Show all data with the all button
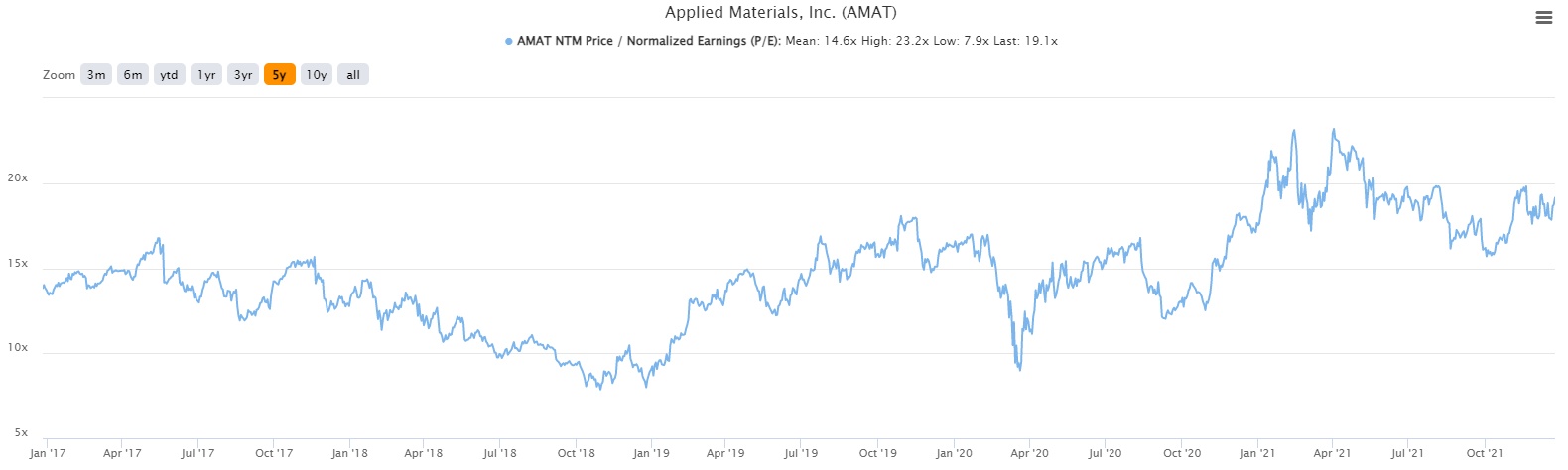The width and height of the screenshot is (1568, 470). tap(353, 75)
